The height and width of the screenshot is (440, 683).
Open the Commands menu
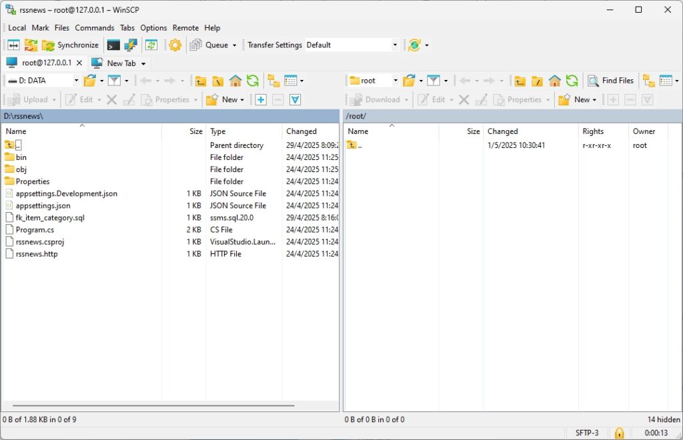(x=95, y=28)
